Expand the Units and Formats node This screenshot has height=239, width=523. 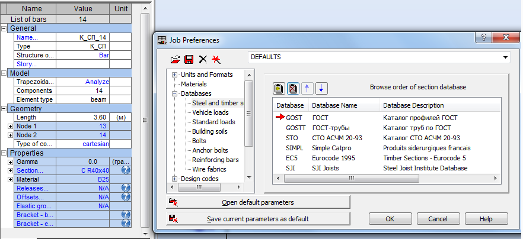175,75
